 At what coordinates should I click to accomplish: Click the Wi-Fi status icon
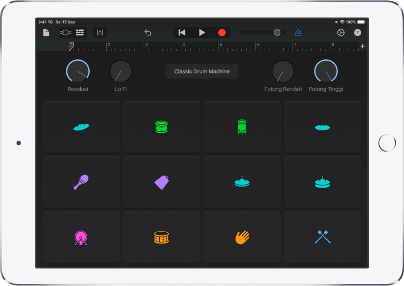pyautogui.click(x=342, y=22)
